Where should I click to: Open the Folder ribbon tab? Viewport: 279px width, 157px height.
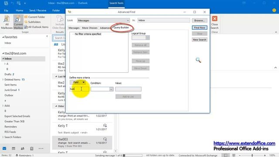tap(56, 10)
